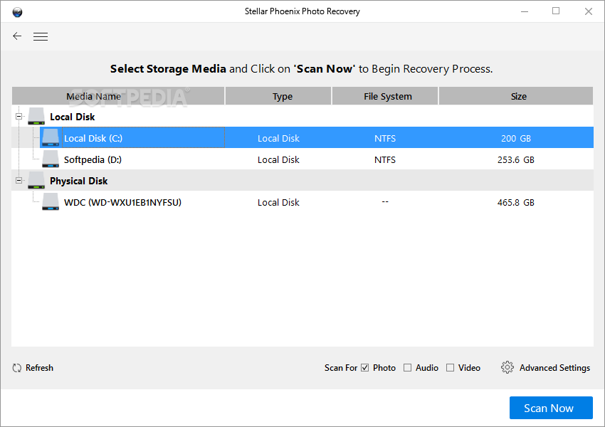Select the Physical Disk group heading
605x427 pixels.
pos(79,181)
